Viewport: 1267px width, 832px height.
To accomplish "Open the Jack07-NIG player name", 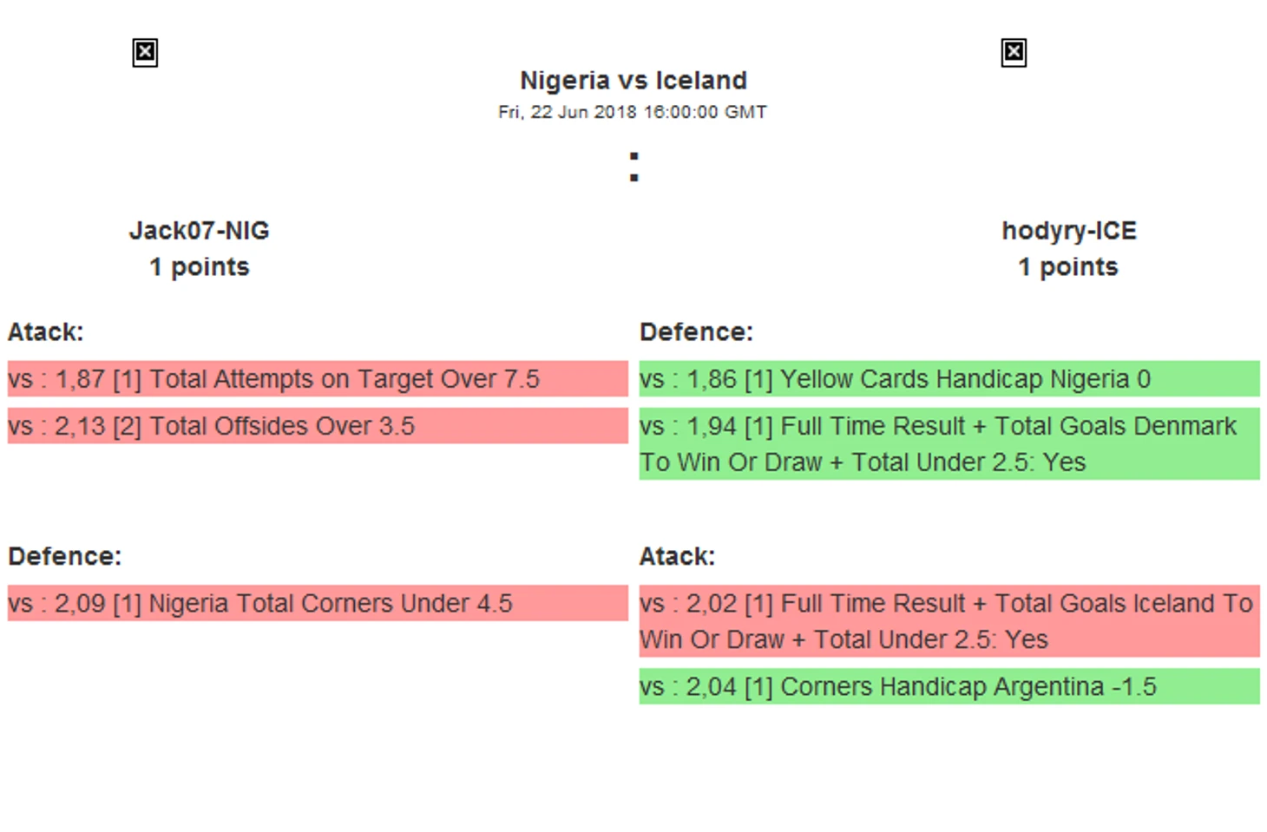I will click(200, 231).
